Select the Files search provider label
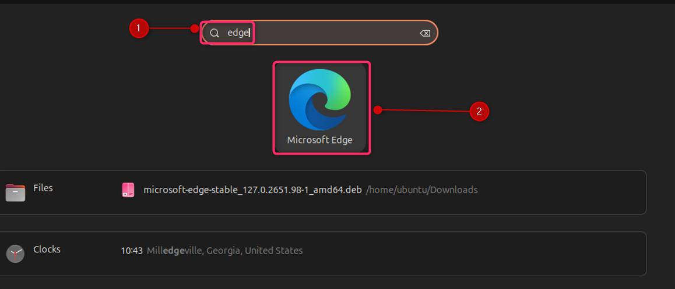 click(x=43, y=188)
